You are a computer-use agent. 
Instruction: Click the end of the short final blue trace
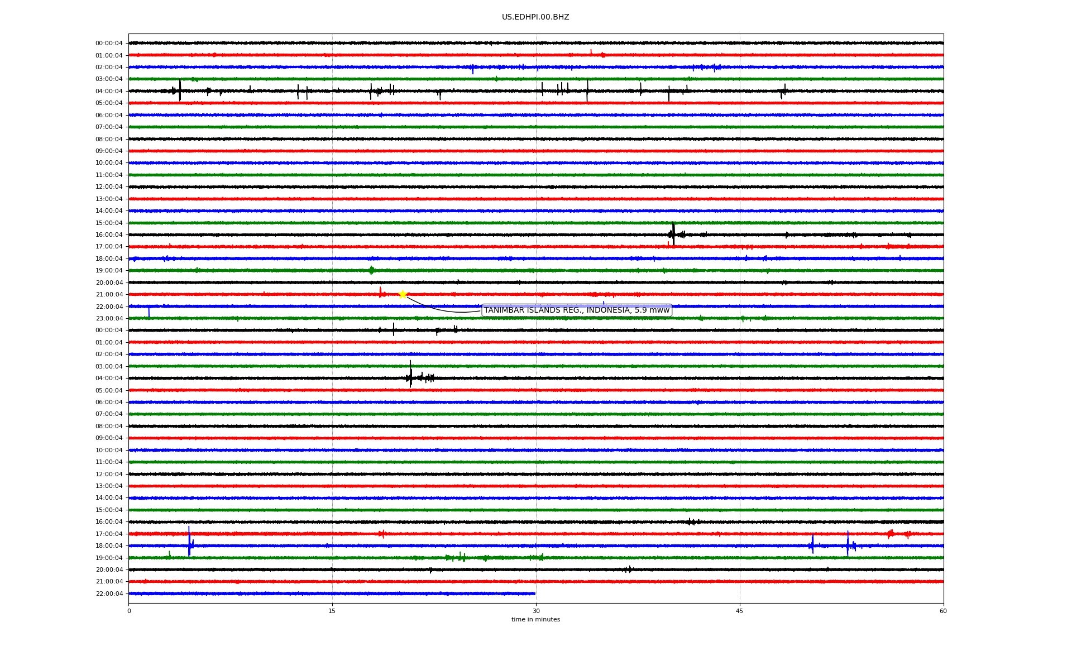pos(534,594)
